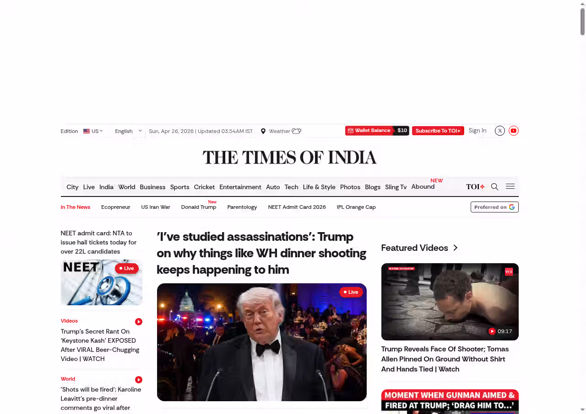The image size is (586, 414).
Task: Click play icon beside Videos label
Action: tap(139, 322)
